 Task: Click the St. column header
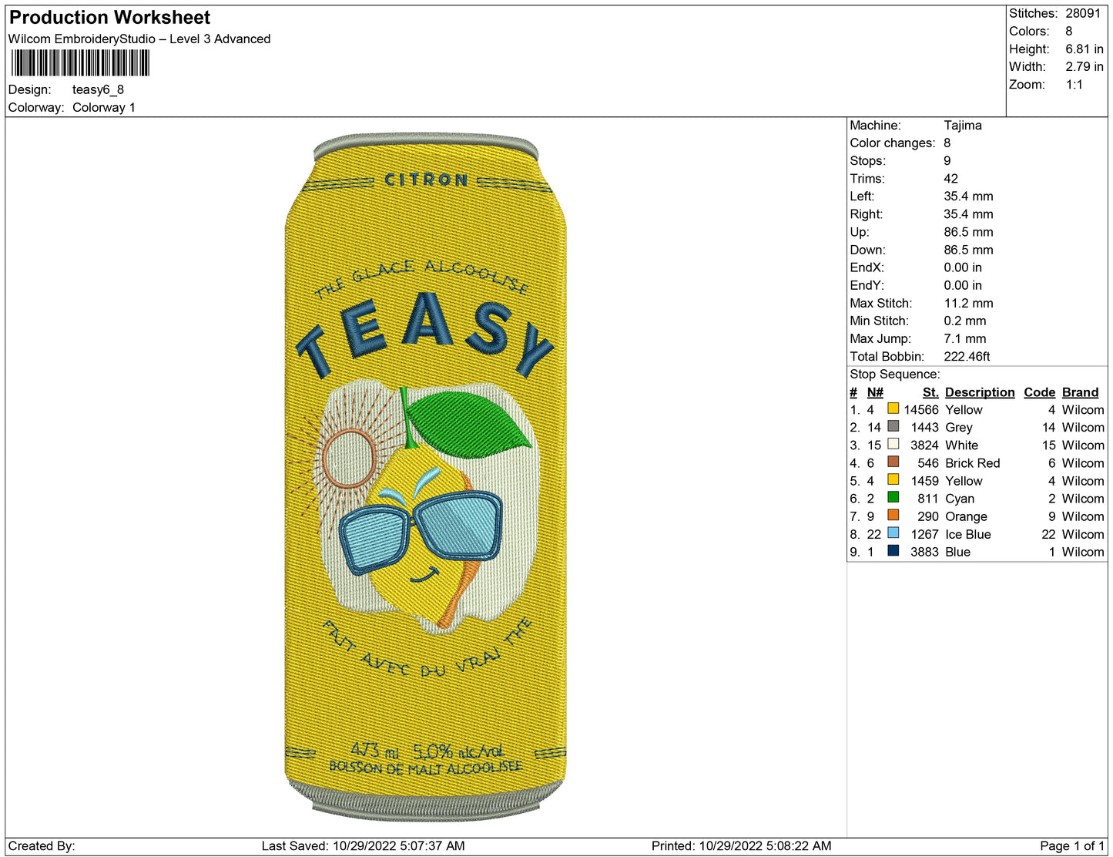(930, 392)
